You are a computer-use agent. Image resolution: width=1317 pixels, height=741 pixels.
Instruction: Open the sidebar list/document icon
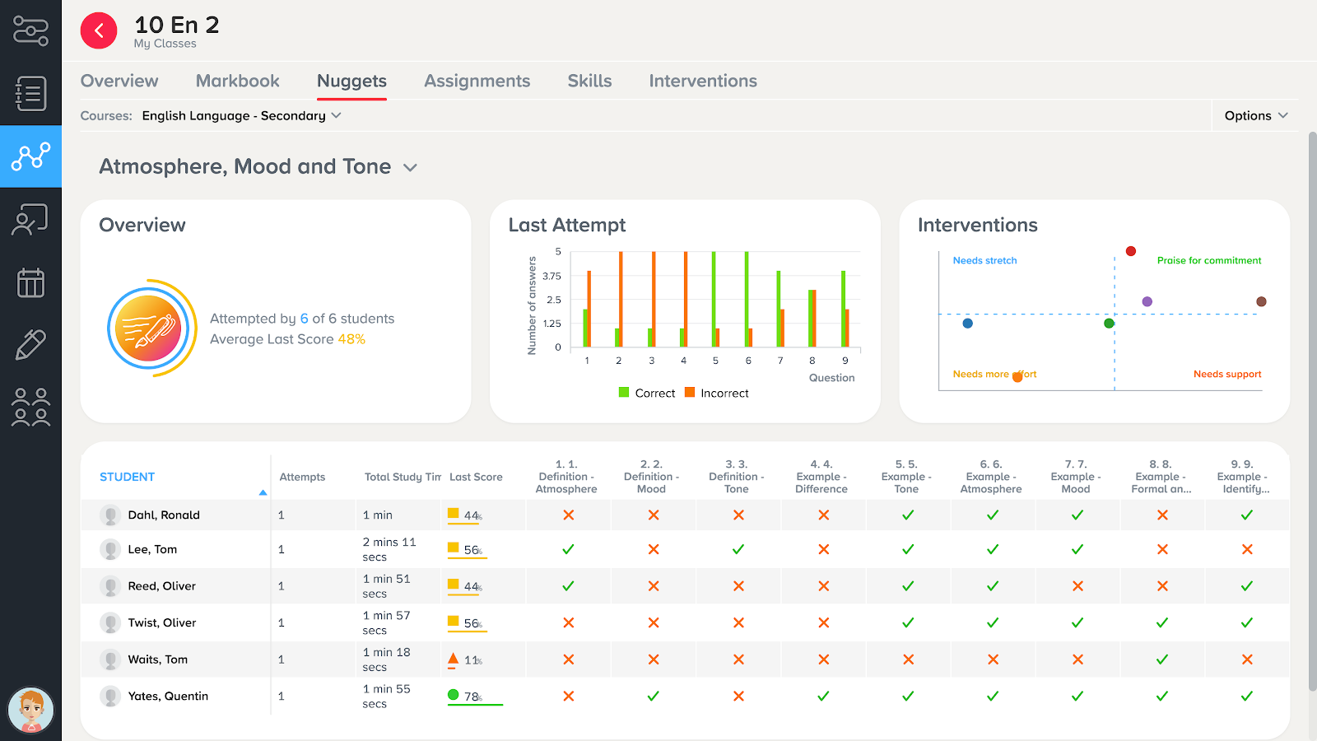pos(30,94)
